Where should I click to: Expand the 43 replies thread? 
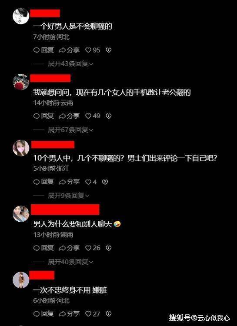click(70, 64)
